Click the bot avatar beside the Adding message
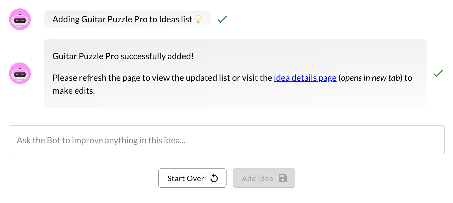The width and height of the screenshot is (453, 203). 20,19
